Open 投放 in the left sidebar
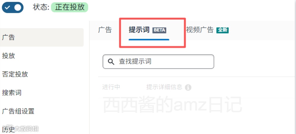 point(9,56)
